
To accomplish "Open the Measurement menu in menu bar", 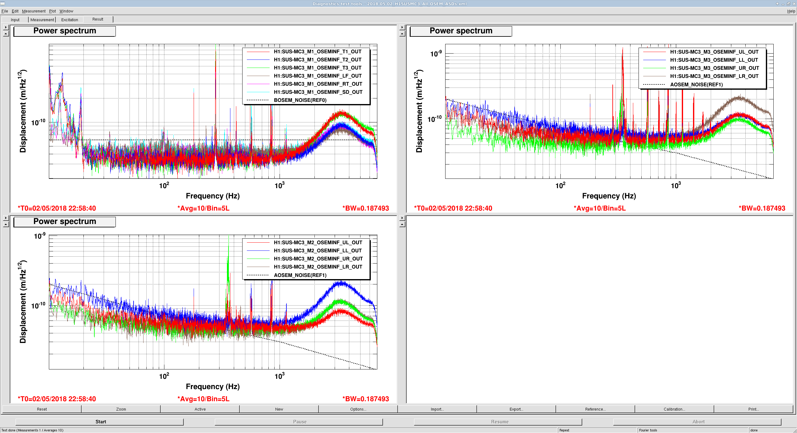I will coord(34,11).
